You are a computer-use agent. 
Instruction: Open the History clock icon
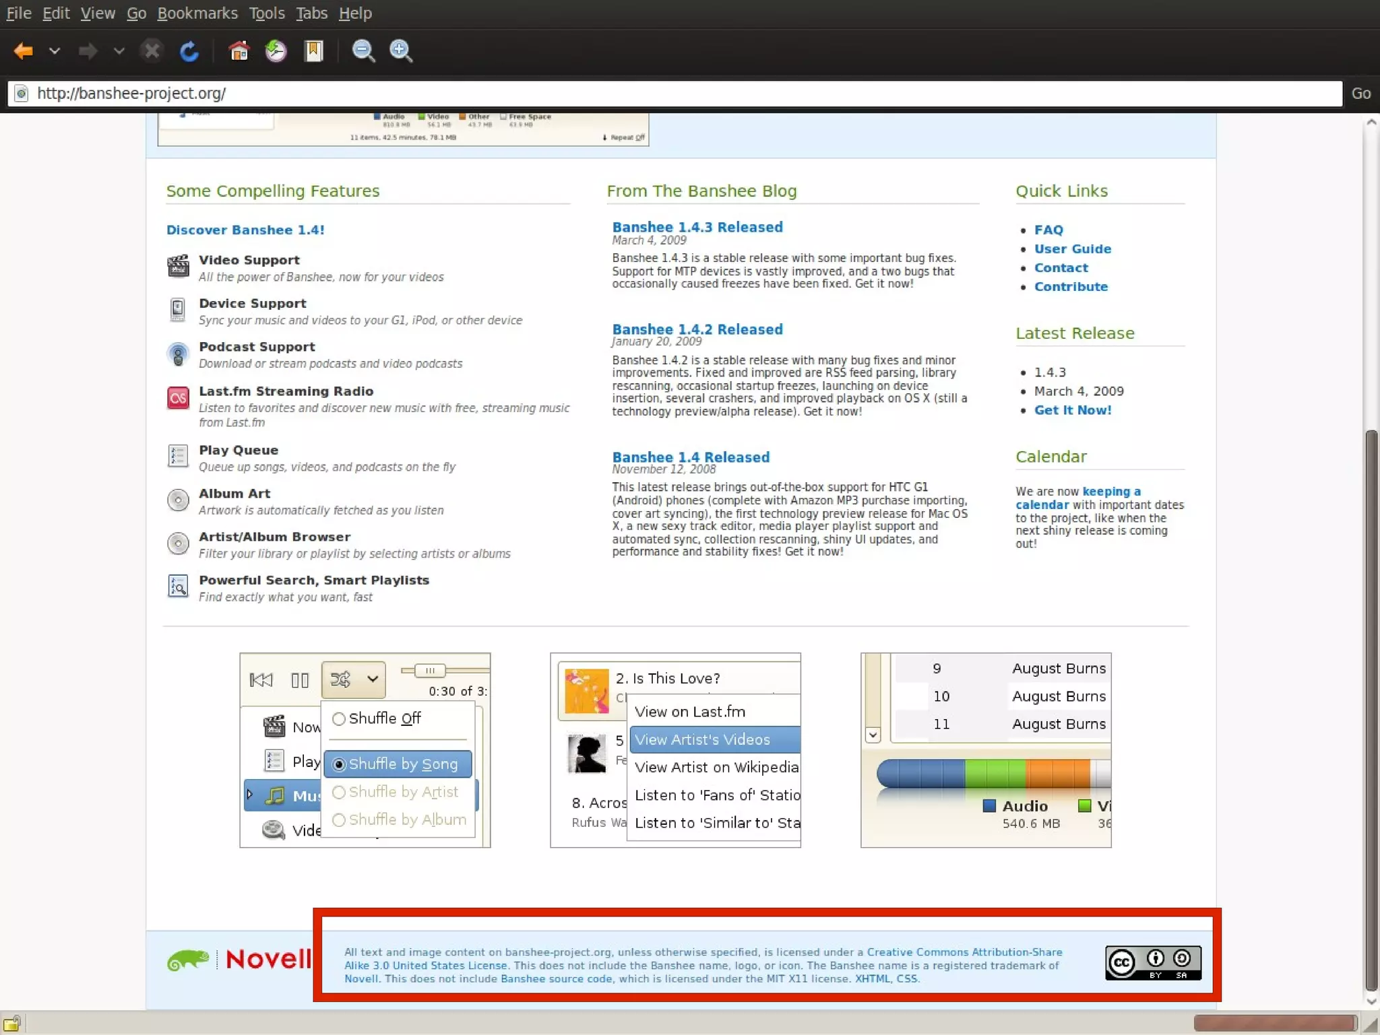point(276,51)
